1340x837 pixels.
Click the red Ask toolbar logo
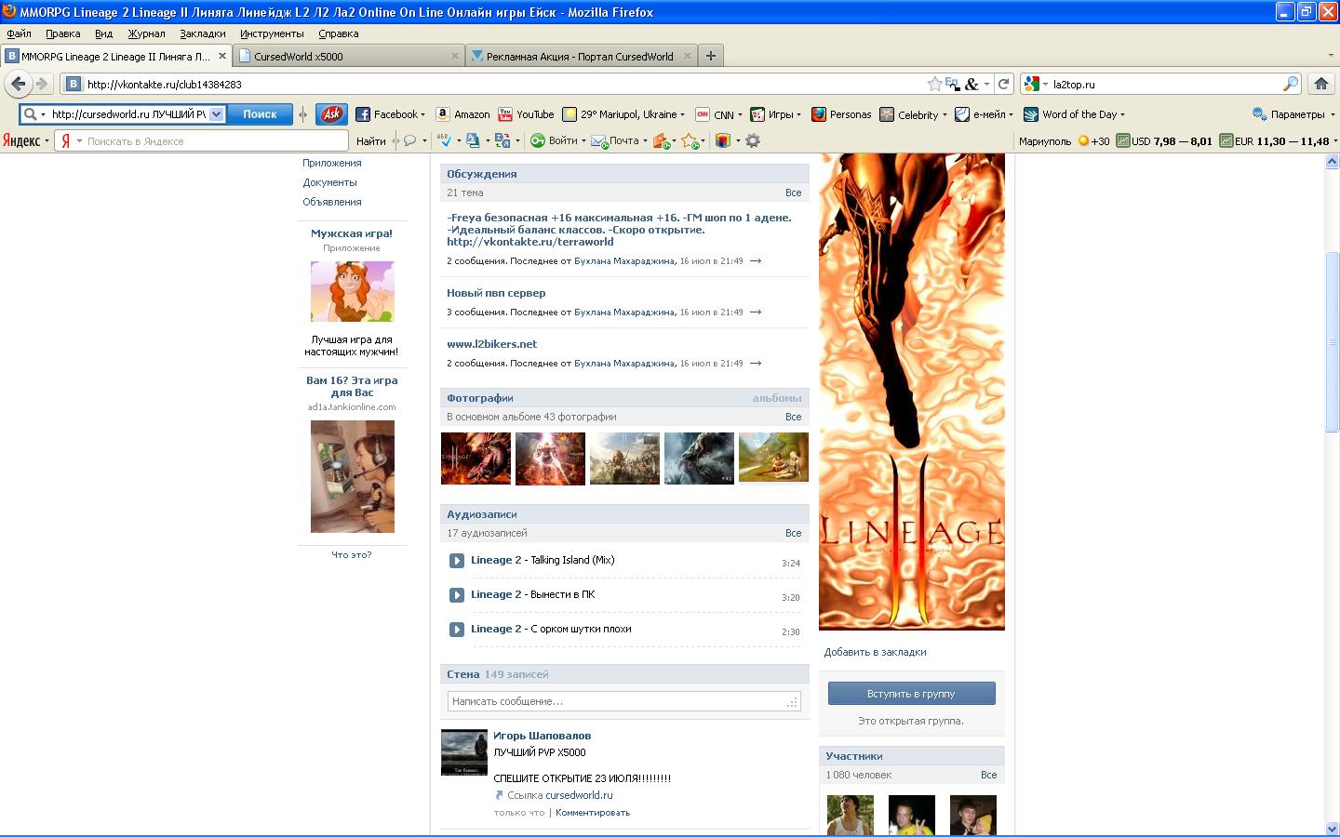(x=330, y=114)
